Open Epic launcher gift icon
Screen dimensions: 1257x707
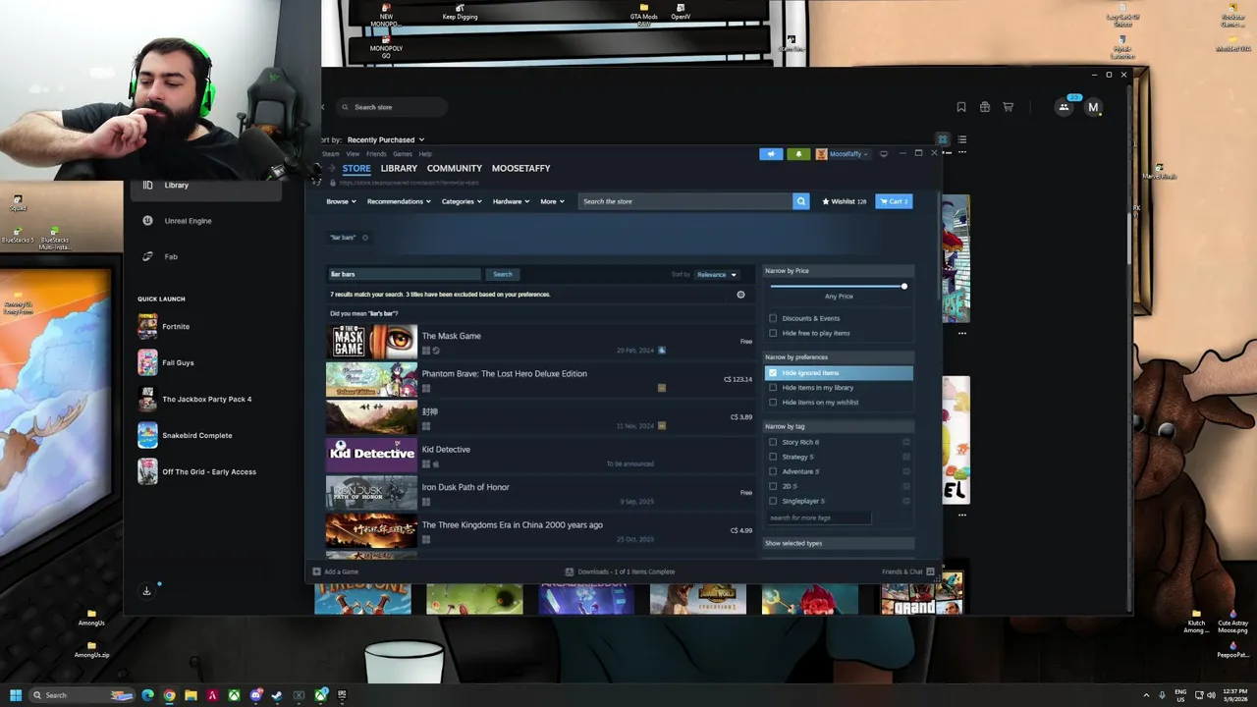pyautogui.click(x=985, y=107)
